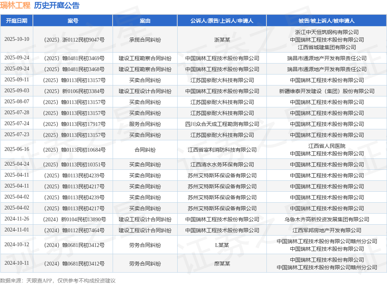Click 江苏国豪耐火科技有限公司 in 2025-09-11 row
This screenshot has width=387, height=284.
point(222,80)
